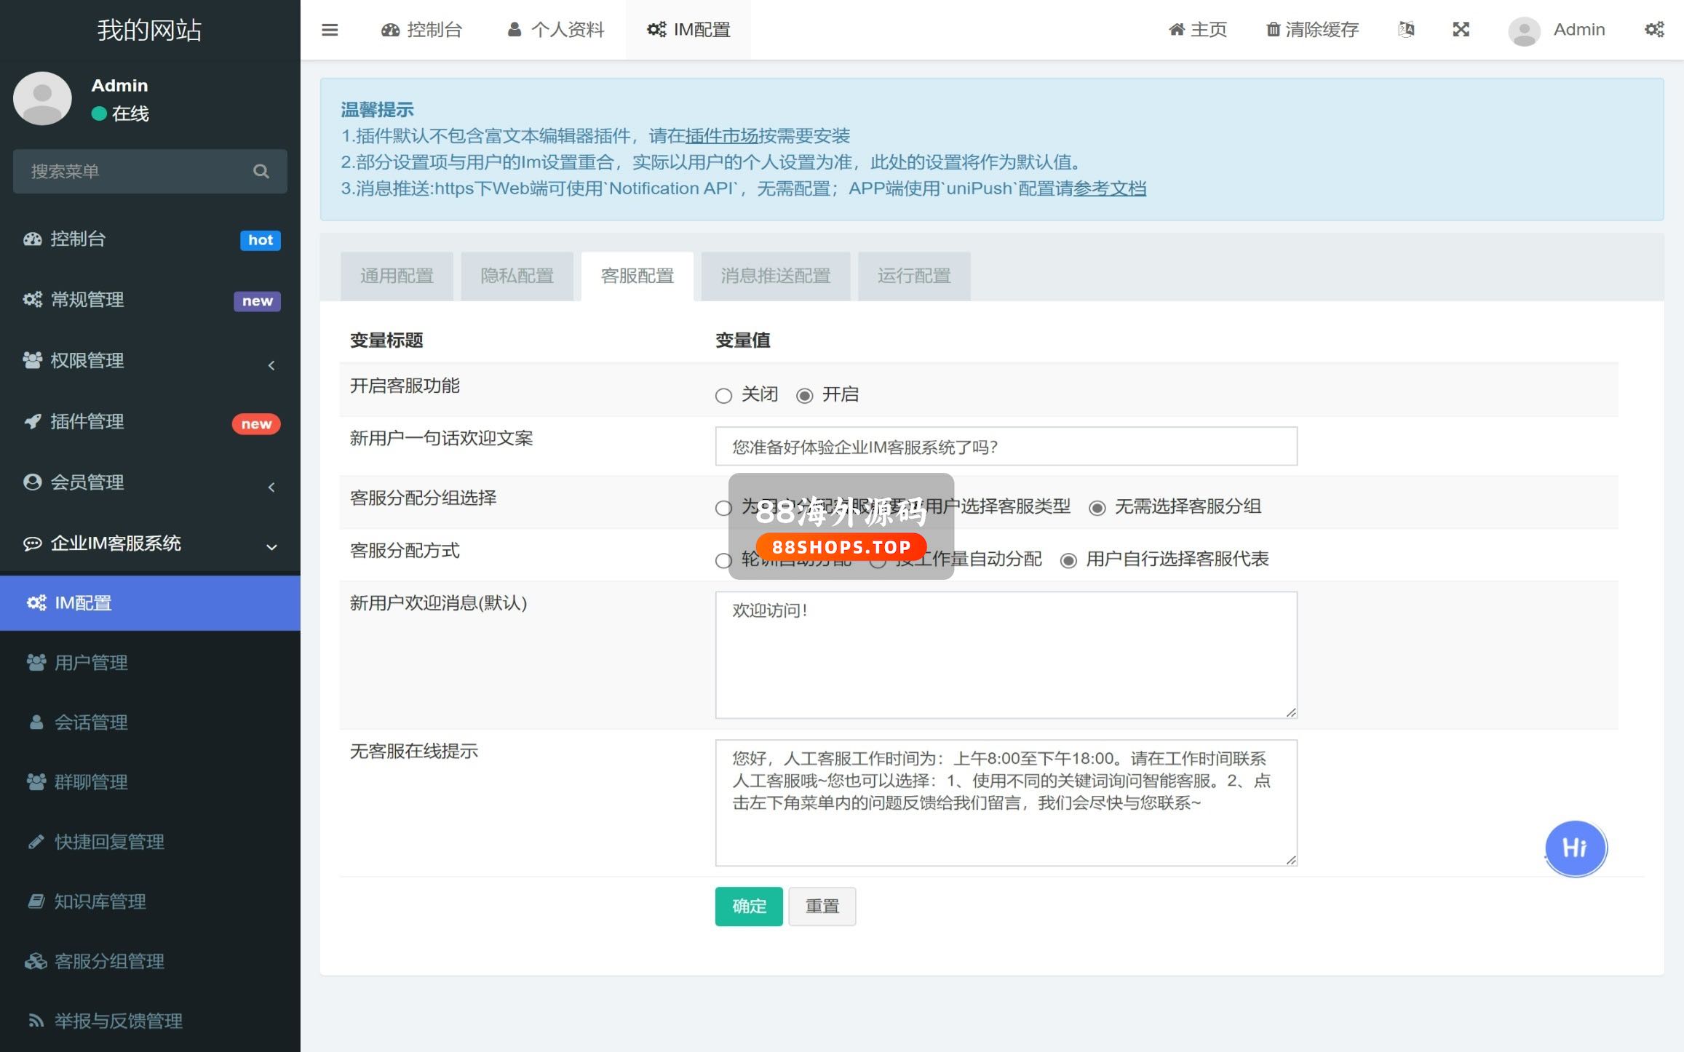The width and height of the screenshot is (1684, 1052).
Task: Open the 插件市场 link in tips
Action: (720, 136)
